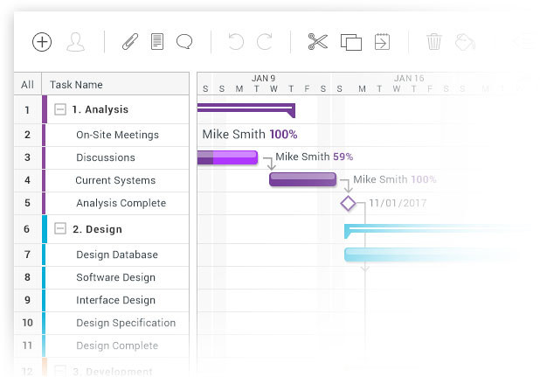
Task: Click the All column header
Action: [28, 85]
